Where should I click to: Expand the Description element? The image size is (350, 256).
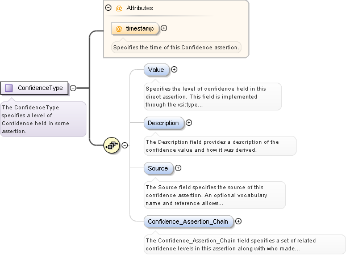189,122
